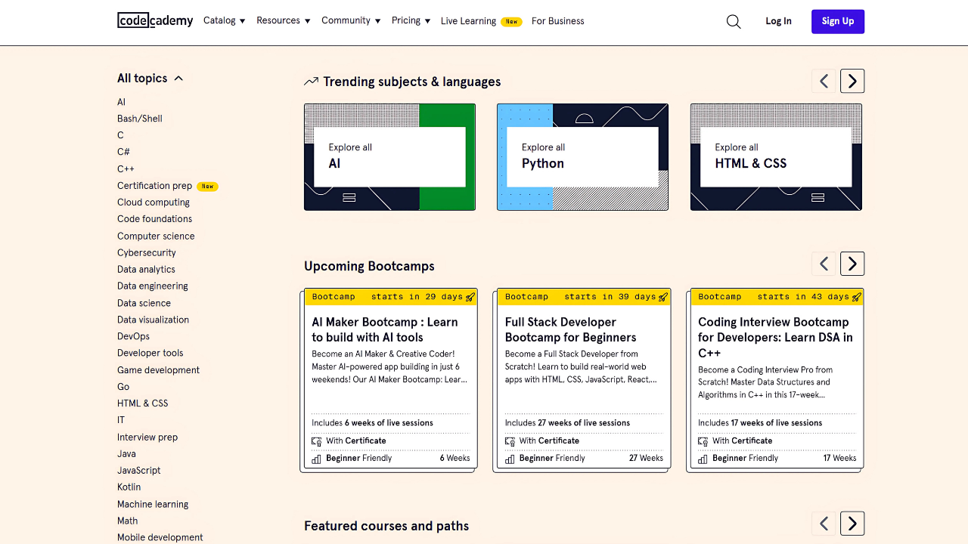The height and width of the screenshot is (544, 968).
Task: Open Explore all HTML & CSS card
Action: [x=776, y=157]
